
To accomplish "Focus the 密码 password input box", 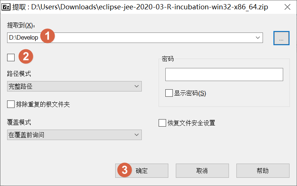I will (224, 74).
